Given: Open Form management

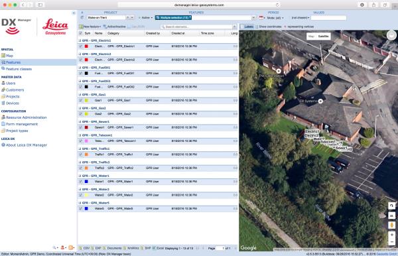Looking at the screenshot, I should pos(22,124).
